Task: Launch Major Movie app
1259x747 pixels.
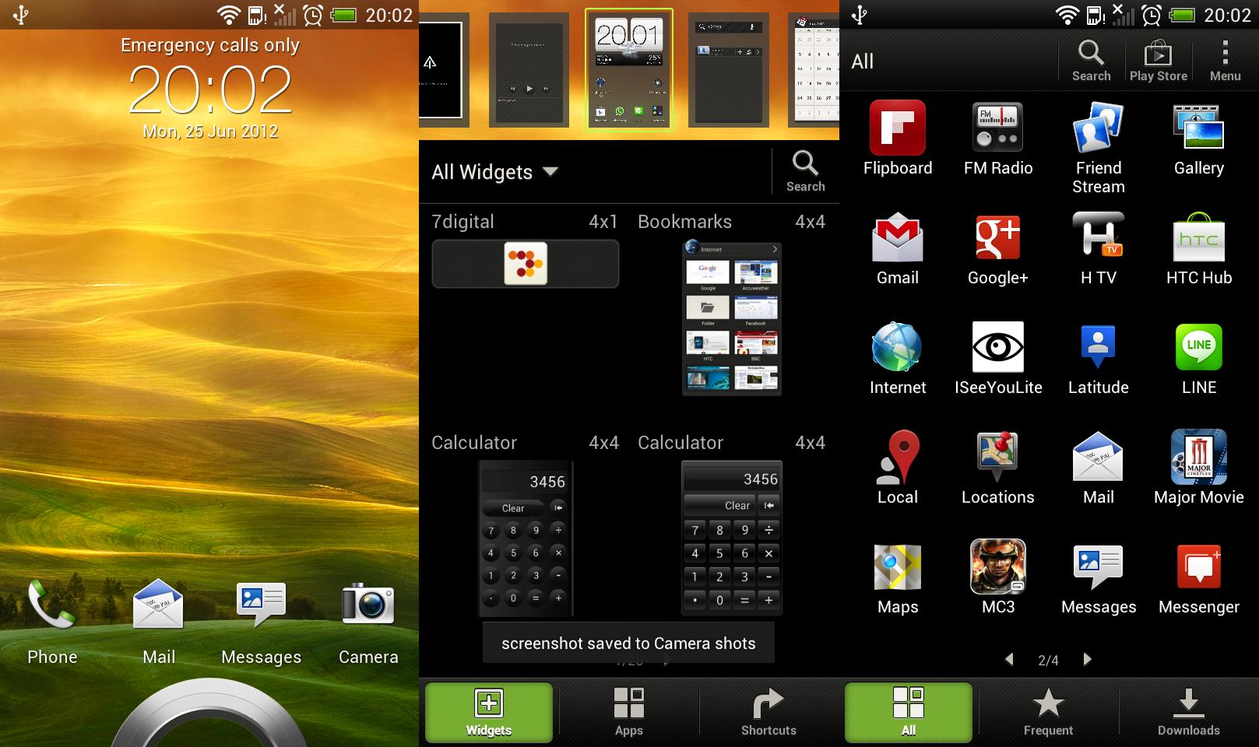Action: 1199,468
